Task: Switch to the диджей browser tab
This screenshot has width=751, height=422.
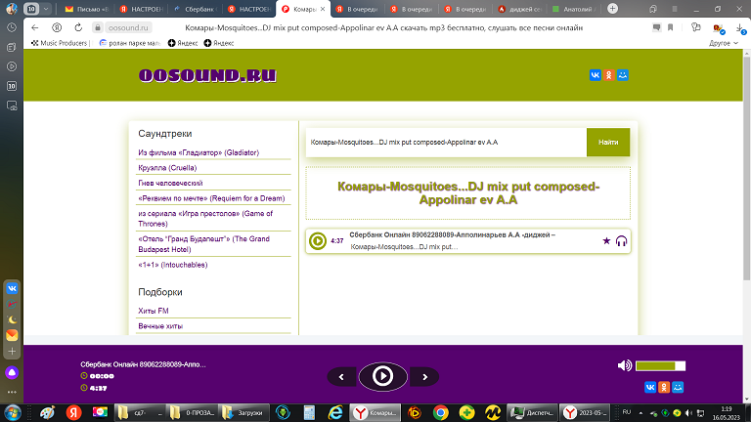Action: pos(520,9)
